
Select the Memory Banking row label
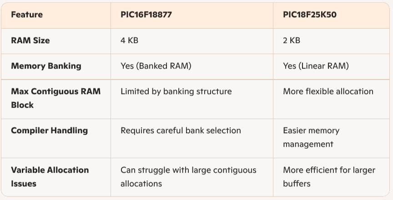coord(46,66)
